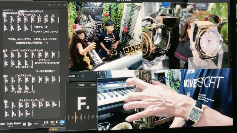Click the first C chord in the chart
Viewport: 237px width, 133px height.
(6, 20)
